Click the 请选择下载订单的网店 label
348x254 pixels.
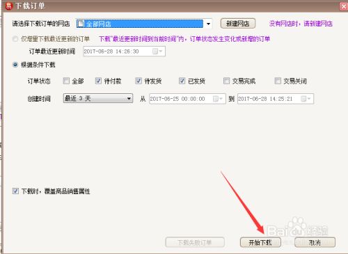(x=41, y=24)
